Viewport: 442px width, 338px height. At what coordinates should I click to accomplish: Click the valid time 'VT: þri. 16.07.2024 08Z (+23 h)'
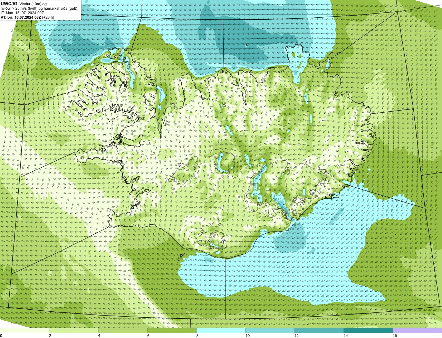tap(28, 17)
